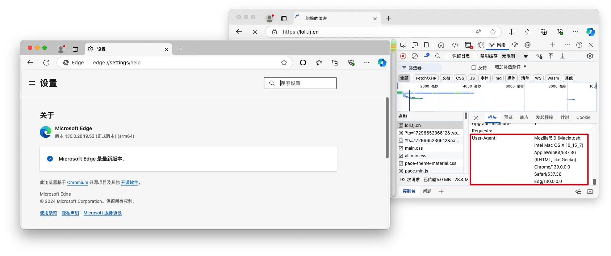Switch to the 响应 response tab
The height and width of the screenshot is (256, 611).
click(524, 118)
